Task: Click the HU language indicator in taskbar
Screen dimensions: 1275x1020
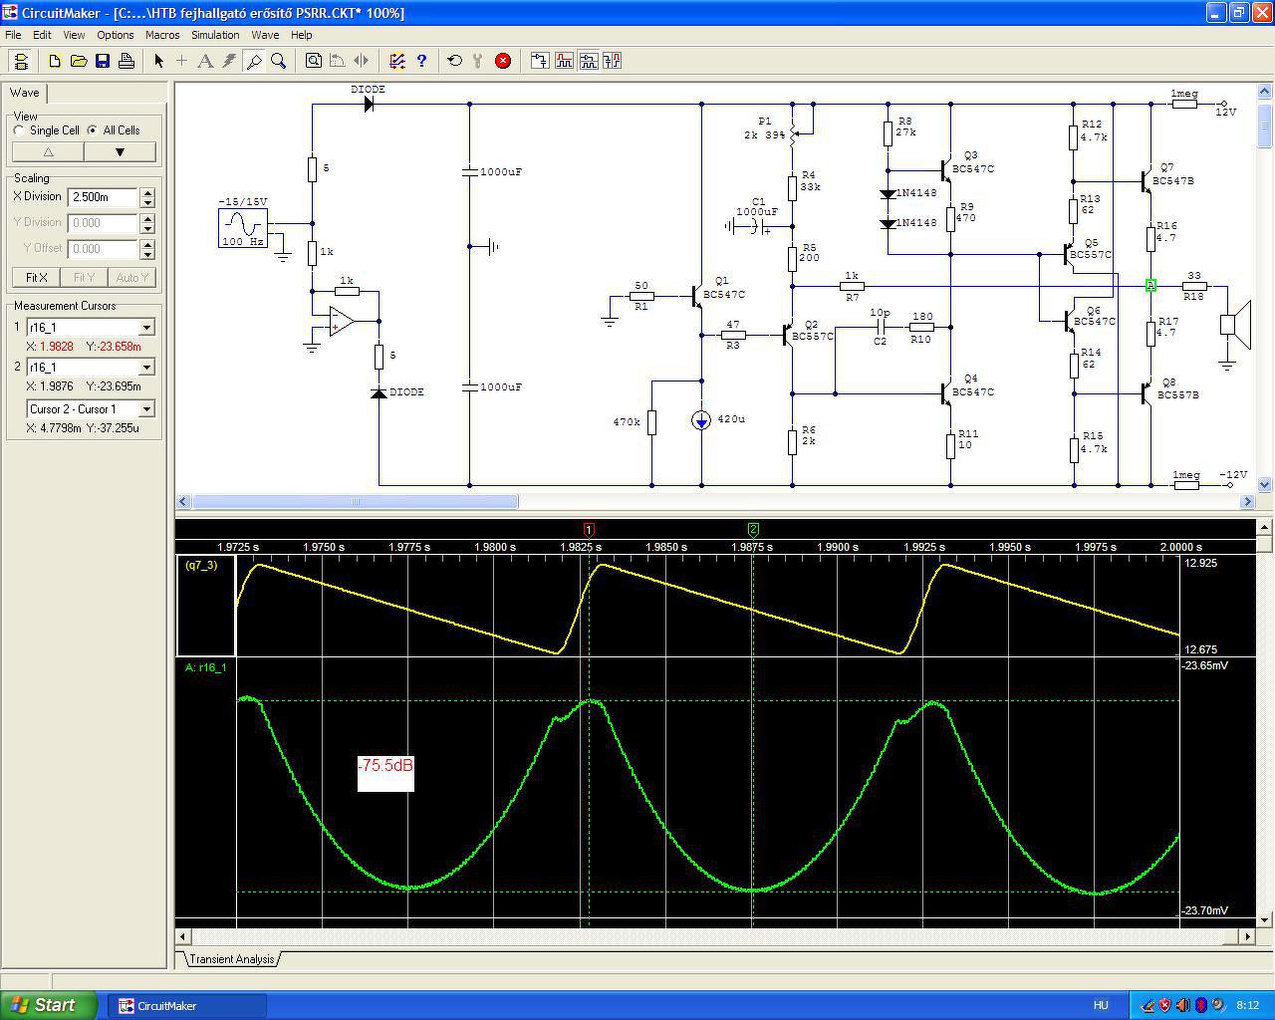Action: click(x=1101, y=1006)
